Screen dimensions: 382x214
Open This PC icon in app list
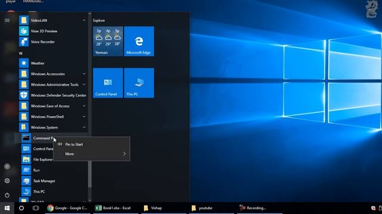26,191
